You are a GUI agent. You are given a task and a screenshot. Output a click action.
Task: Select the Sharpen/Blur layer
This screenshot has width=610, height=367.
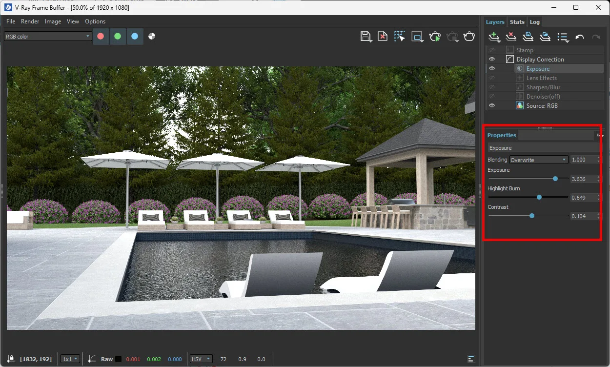[543, 87]
